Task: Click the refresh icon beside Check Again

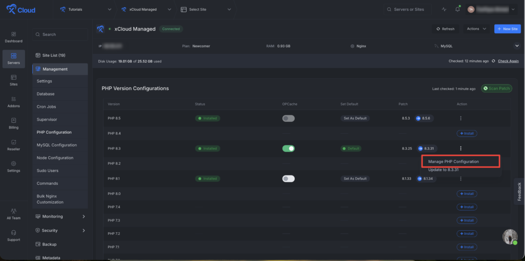Action: [x=493, y=61]
